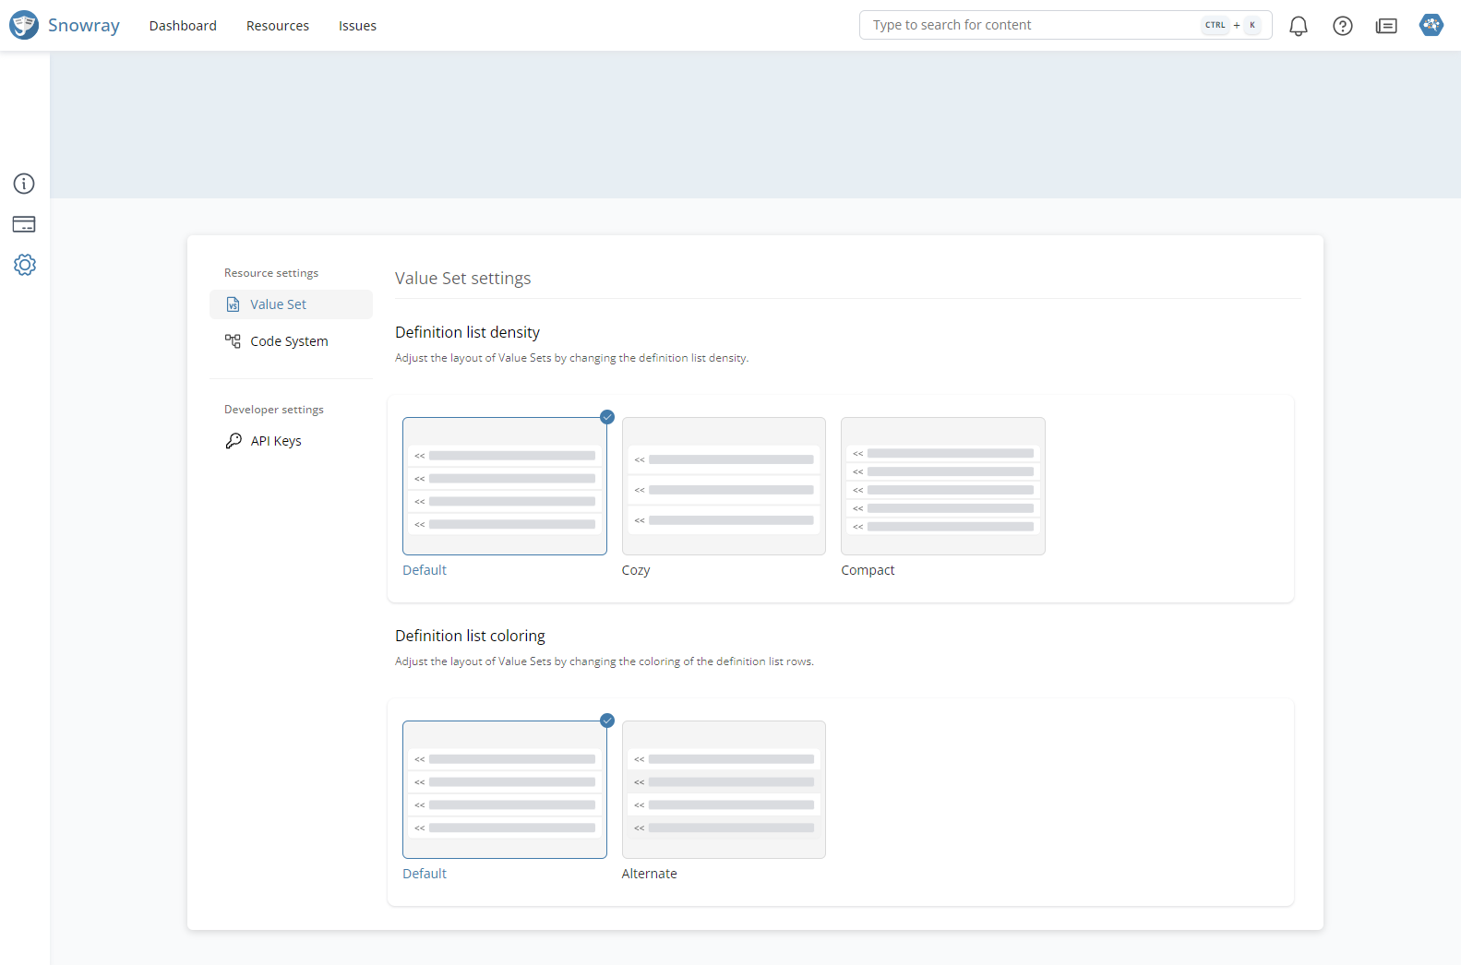Click the Snowray logo icon
The height and width of the screenshot is (965, 1461).
click(x=24, y=25)
